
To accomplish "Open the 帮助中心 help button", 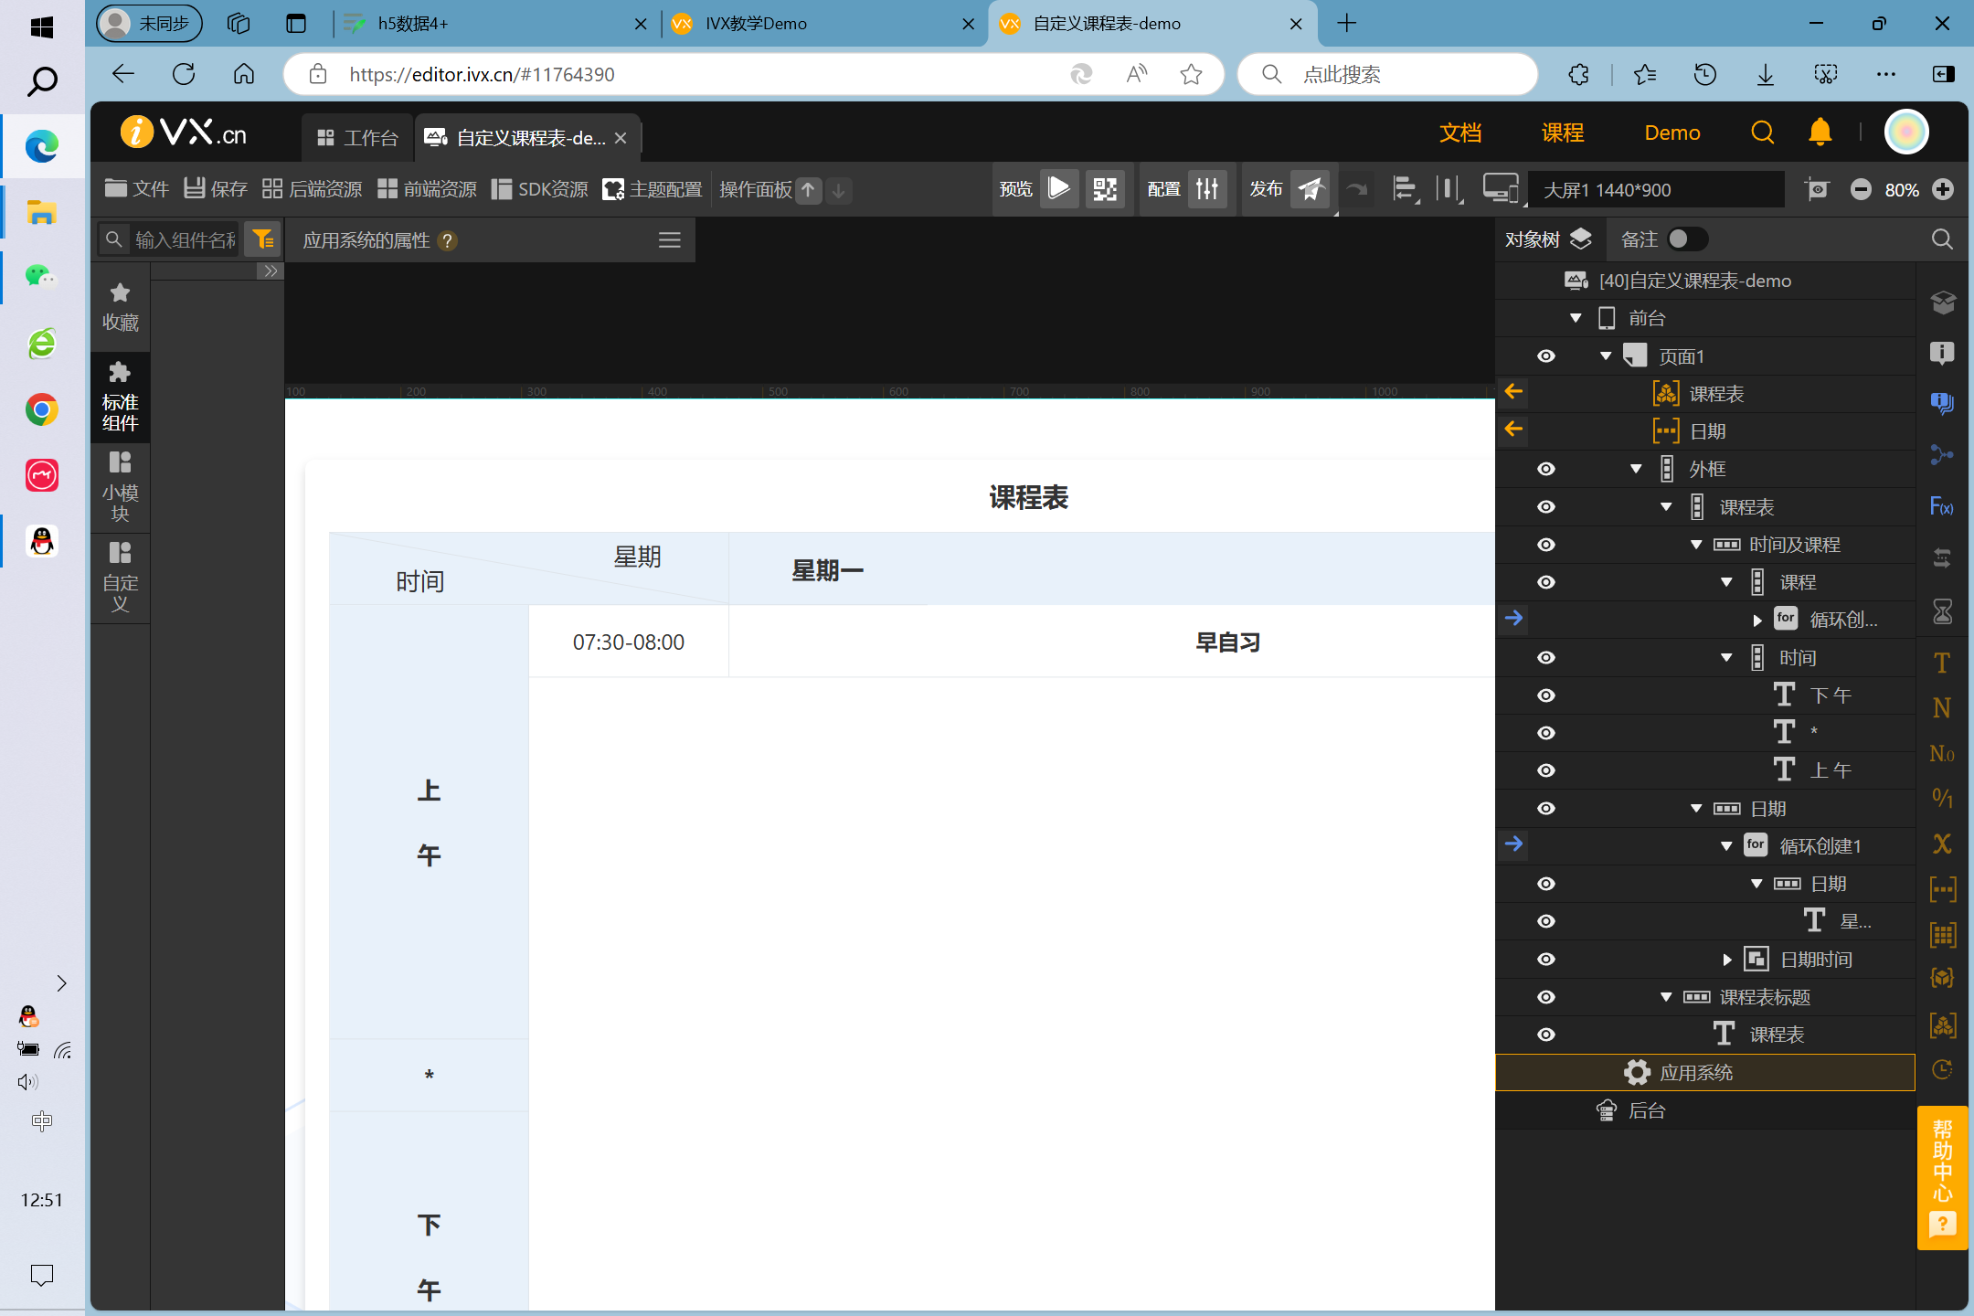I will click(1942, 1177).
